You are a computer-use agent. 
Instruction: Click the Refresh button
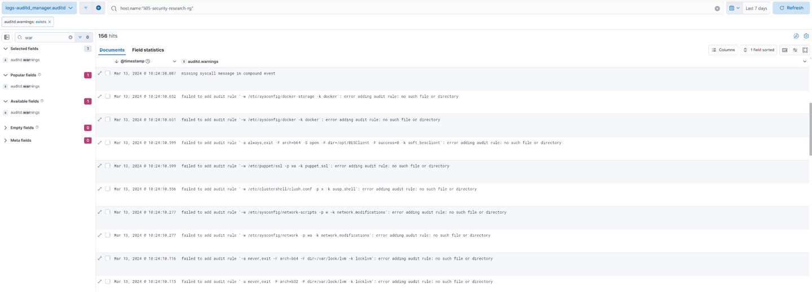[791, 8]
